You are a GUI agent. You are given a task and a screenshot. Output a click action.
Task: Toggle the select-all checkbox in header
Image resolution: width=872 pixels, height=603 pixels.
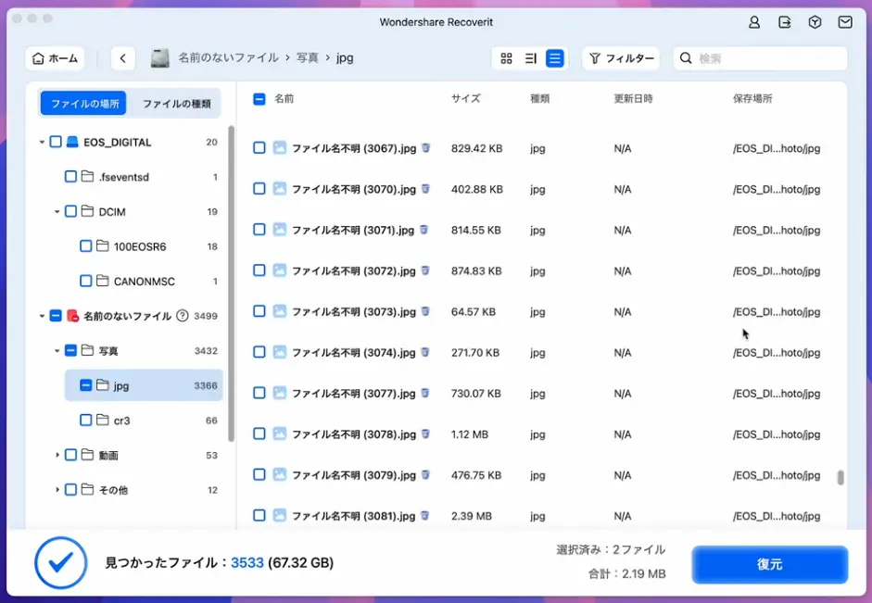[259, 99]
